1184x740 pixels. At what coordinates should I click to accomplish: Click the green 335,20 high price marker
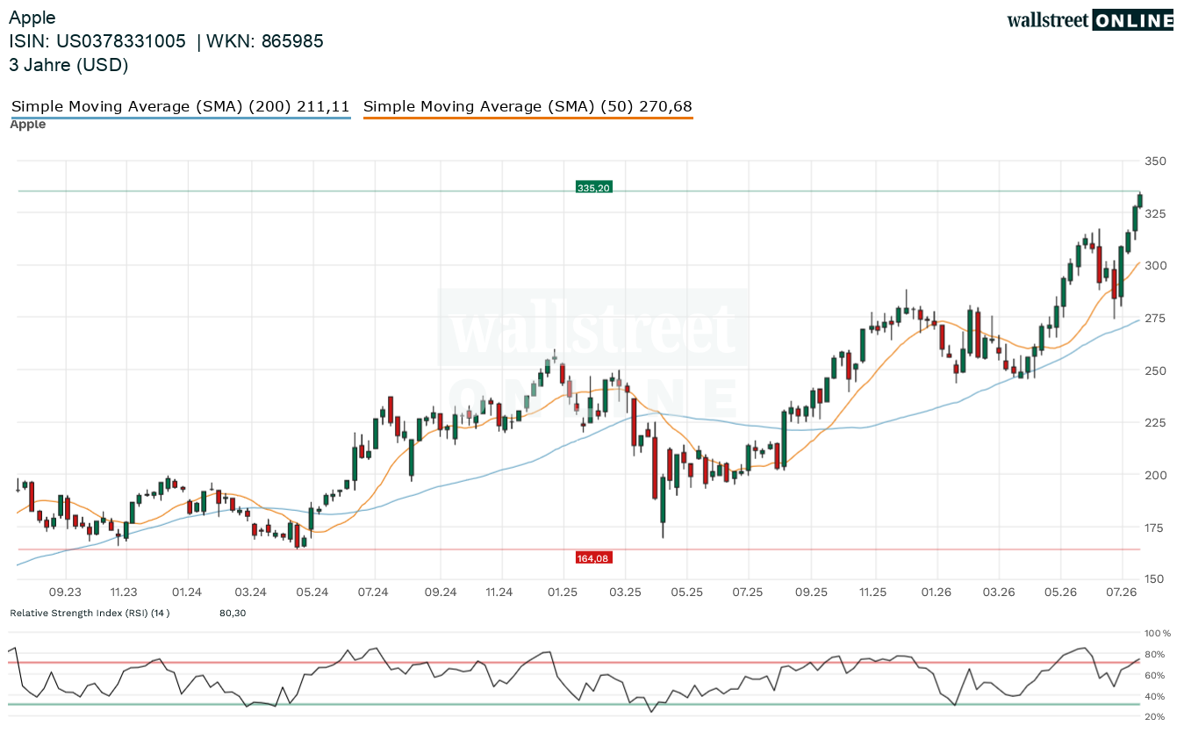(x=593, y=187)
